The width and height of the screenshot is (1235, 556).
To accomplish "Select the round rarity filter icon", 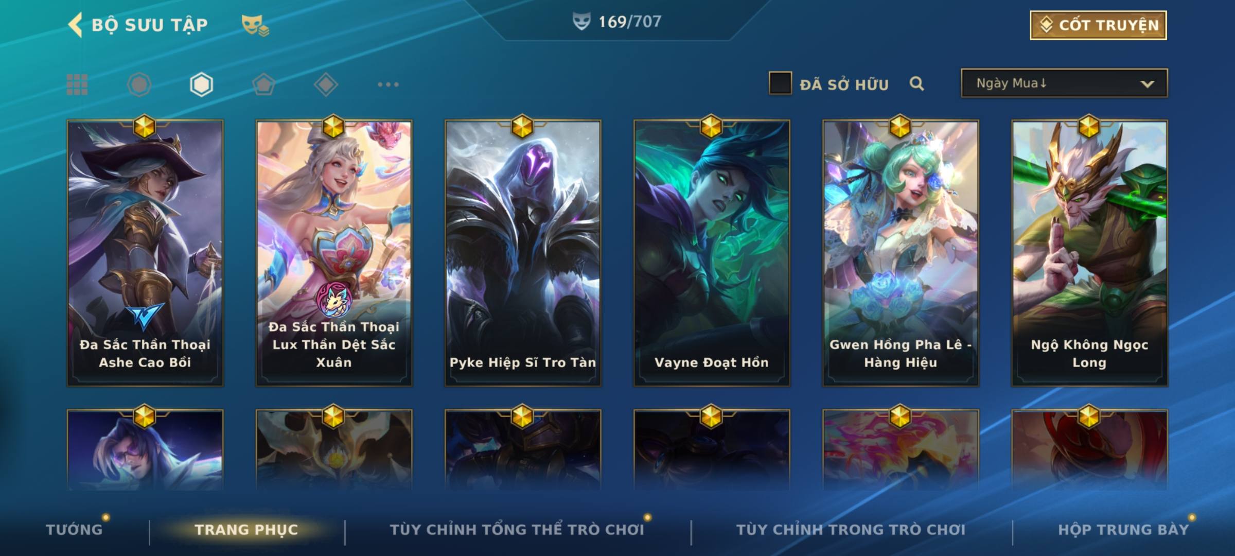I will (x=139, y=84).
